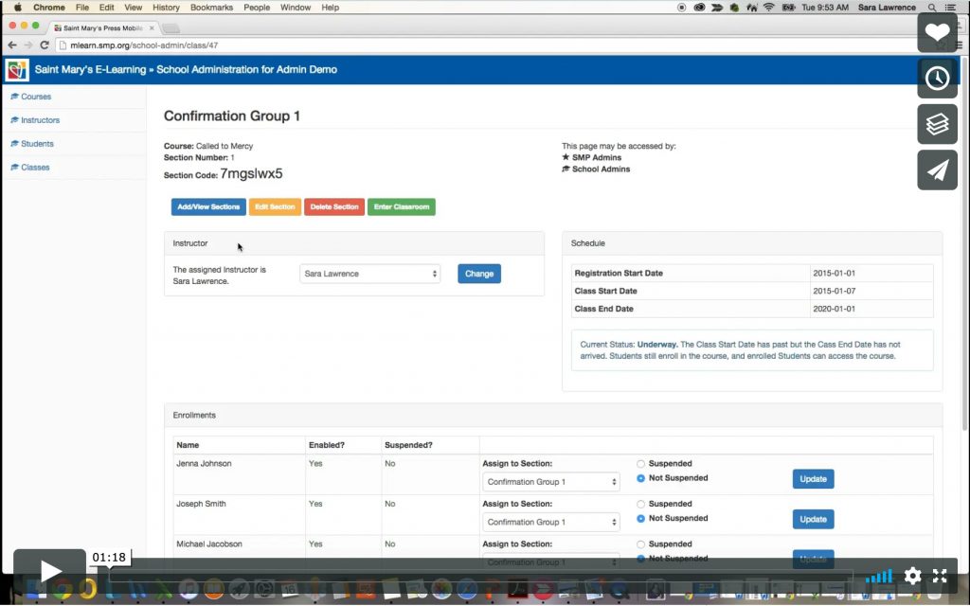Click the name Michael Jacobson in Enrollments
970x606 pixels.
(209, 544)
